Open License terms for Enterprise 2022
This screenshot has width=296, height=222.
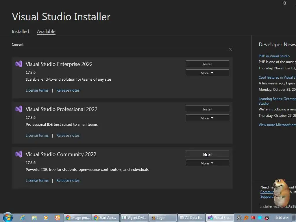(37, 90)
